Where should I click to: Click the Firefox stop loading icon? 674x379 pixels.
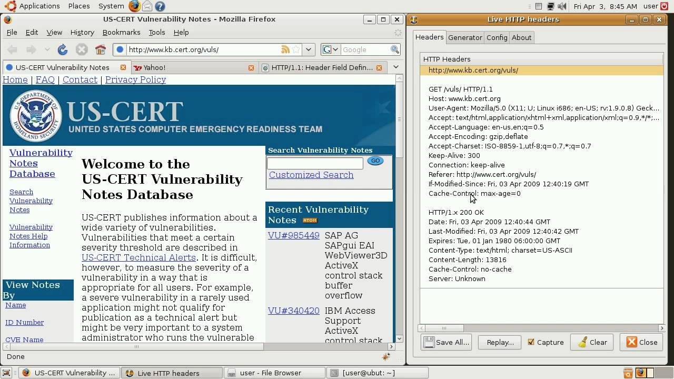(82, 49)
